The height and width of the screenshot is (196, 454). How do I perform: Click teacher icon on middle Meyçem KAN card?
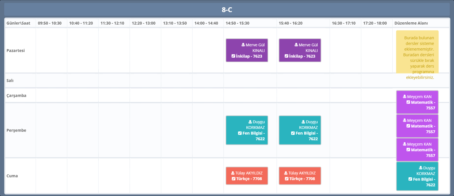point(404,120)
